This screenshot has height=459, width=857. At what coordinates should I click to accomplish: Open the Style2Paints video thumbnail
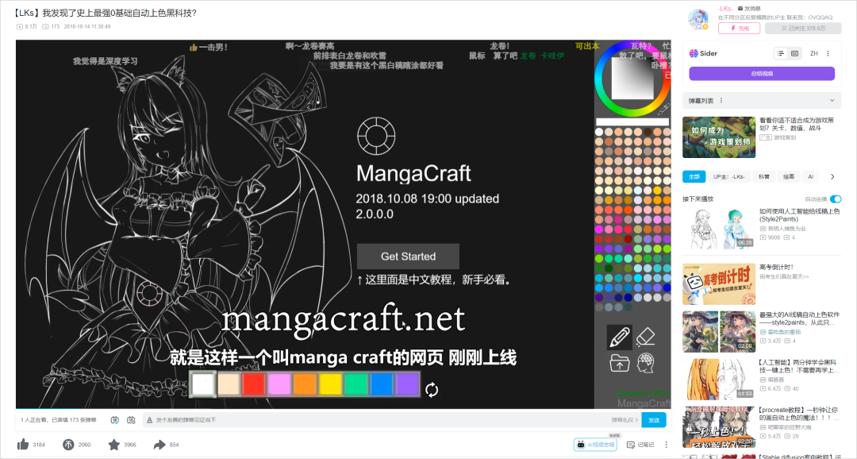click(719, 228)
